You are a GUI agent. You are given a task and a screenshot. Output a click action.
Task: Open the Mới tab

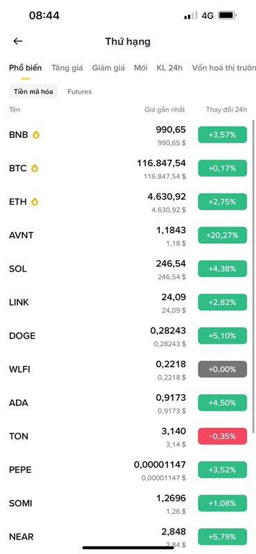[x=140, y=68]
